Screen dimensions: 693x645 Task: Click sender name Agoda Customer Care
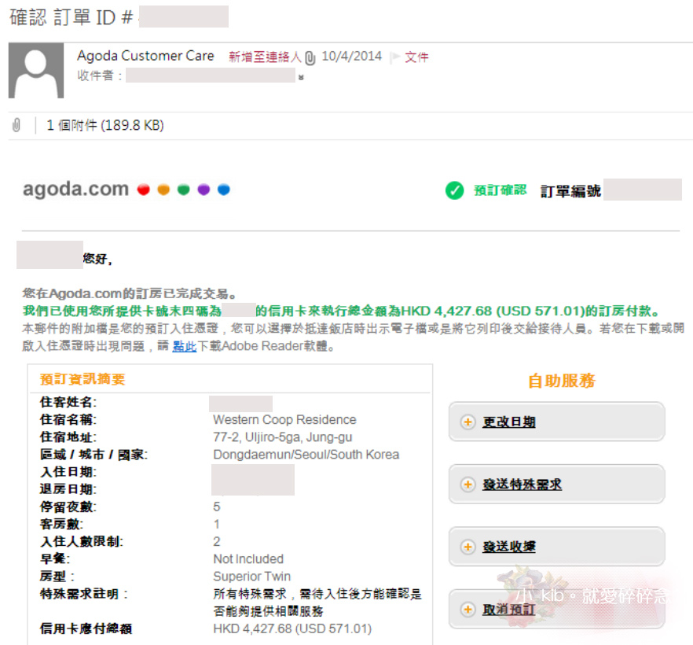pyautogui.click(x=145, y=56)
